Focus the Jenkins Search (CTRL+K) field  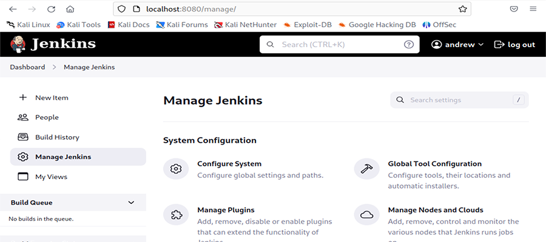(x=340, y=44)
